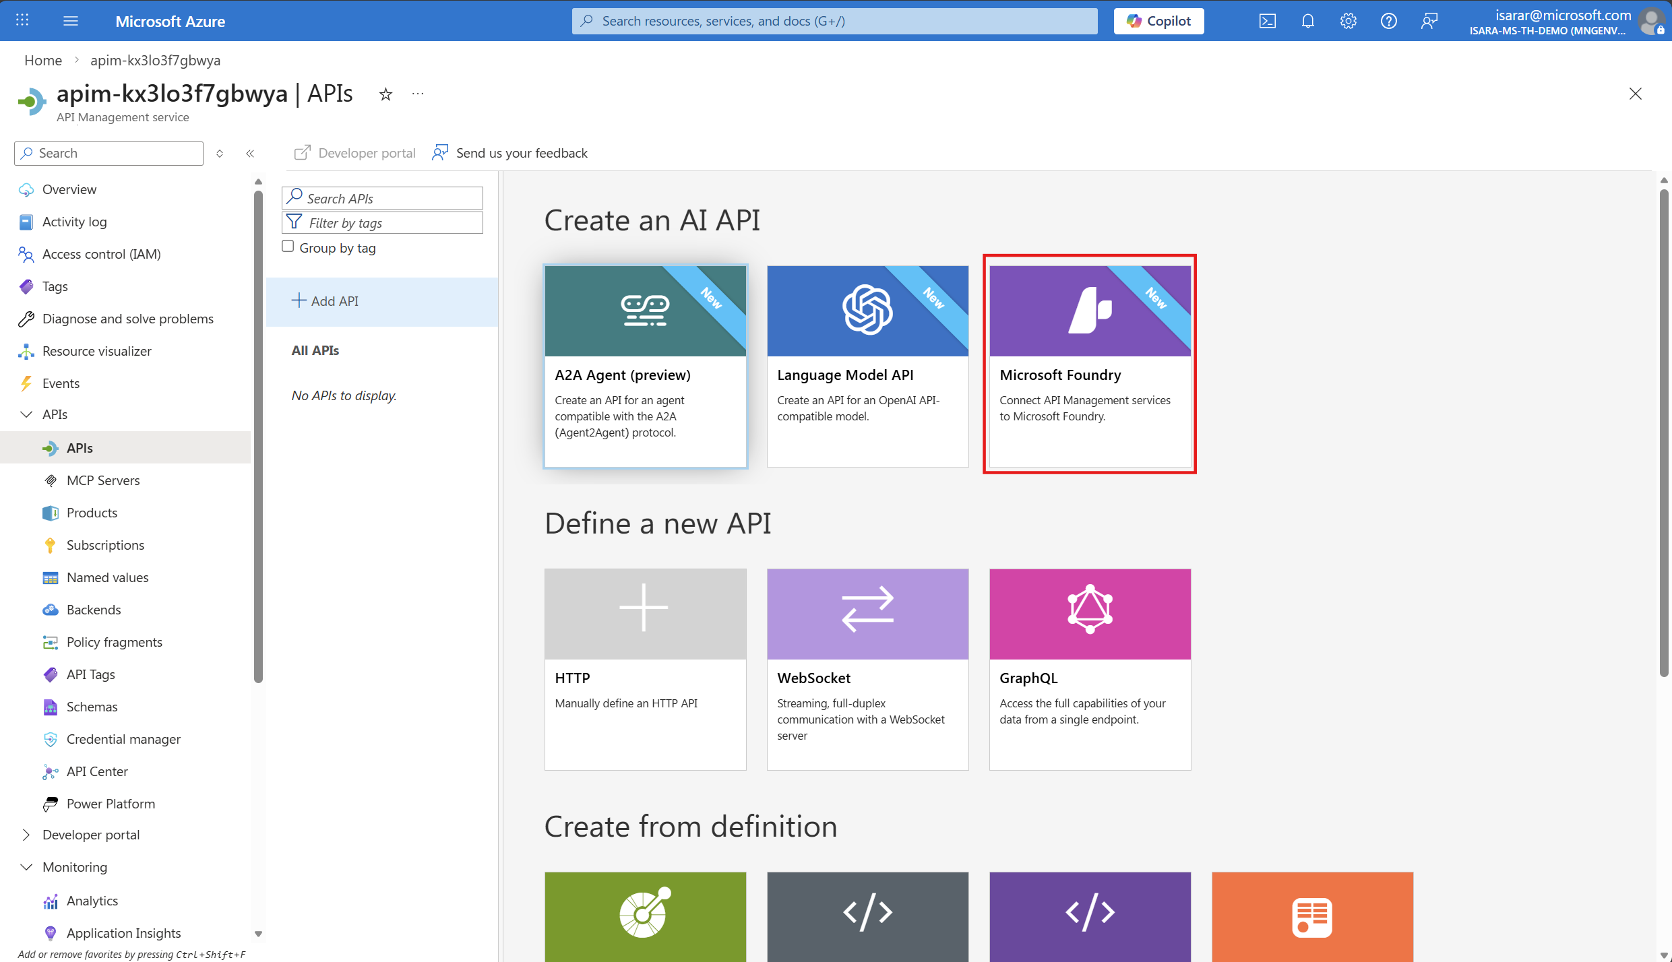Click the Backends icon
Viewport: 1672px width, 962px height.
[51, 610]
